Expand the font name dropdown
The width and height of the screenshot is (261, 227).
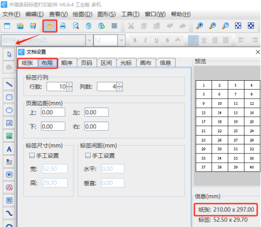point(89,41)
